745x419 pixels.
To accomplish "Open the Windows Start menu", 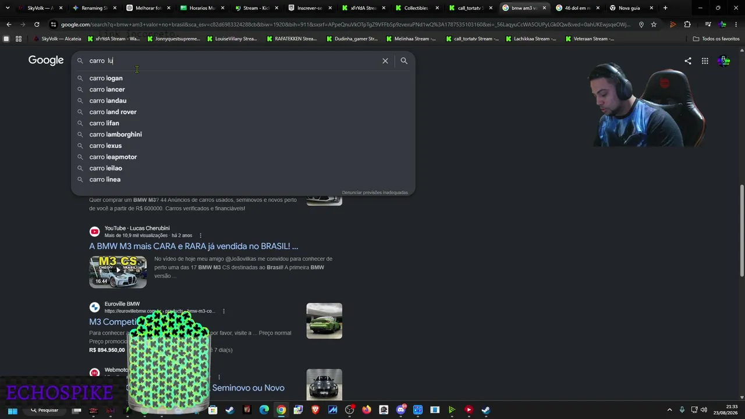I will (12, 410).
